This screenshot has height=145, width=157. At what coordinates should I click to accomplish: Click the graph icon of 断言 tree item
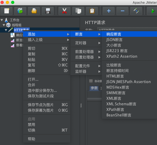pyautogui.click(x=13, y=40)
